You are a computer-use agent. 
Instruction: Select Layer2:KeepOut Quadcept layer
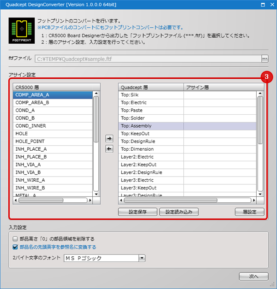pyautogui.click(x=187, y=165)
